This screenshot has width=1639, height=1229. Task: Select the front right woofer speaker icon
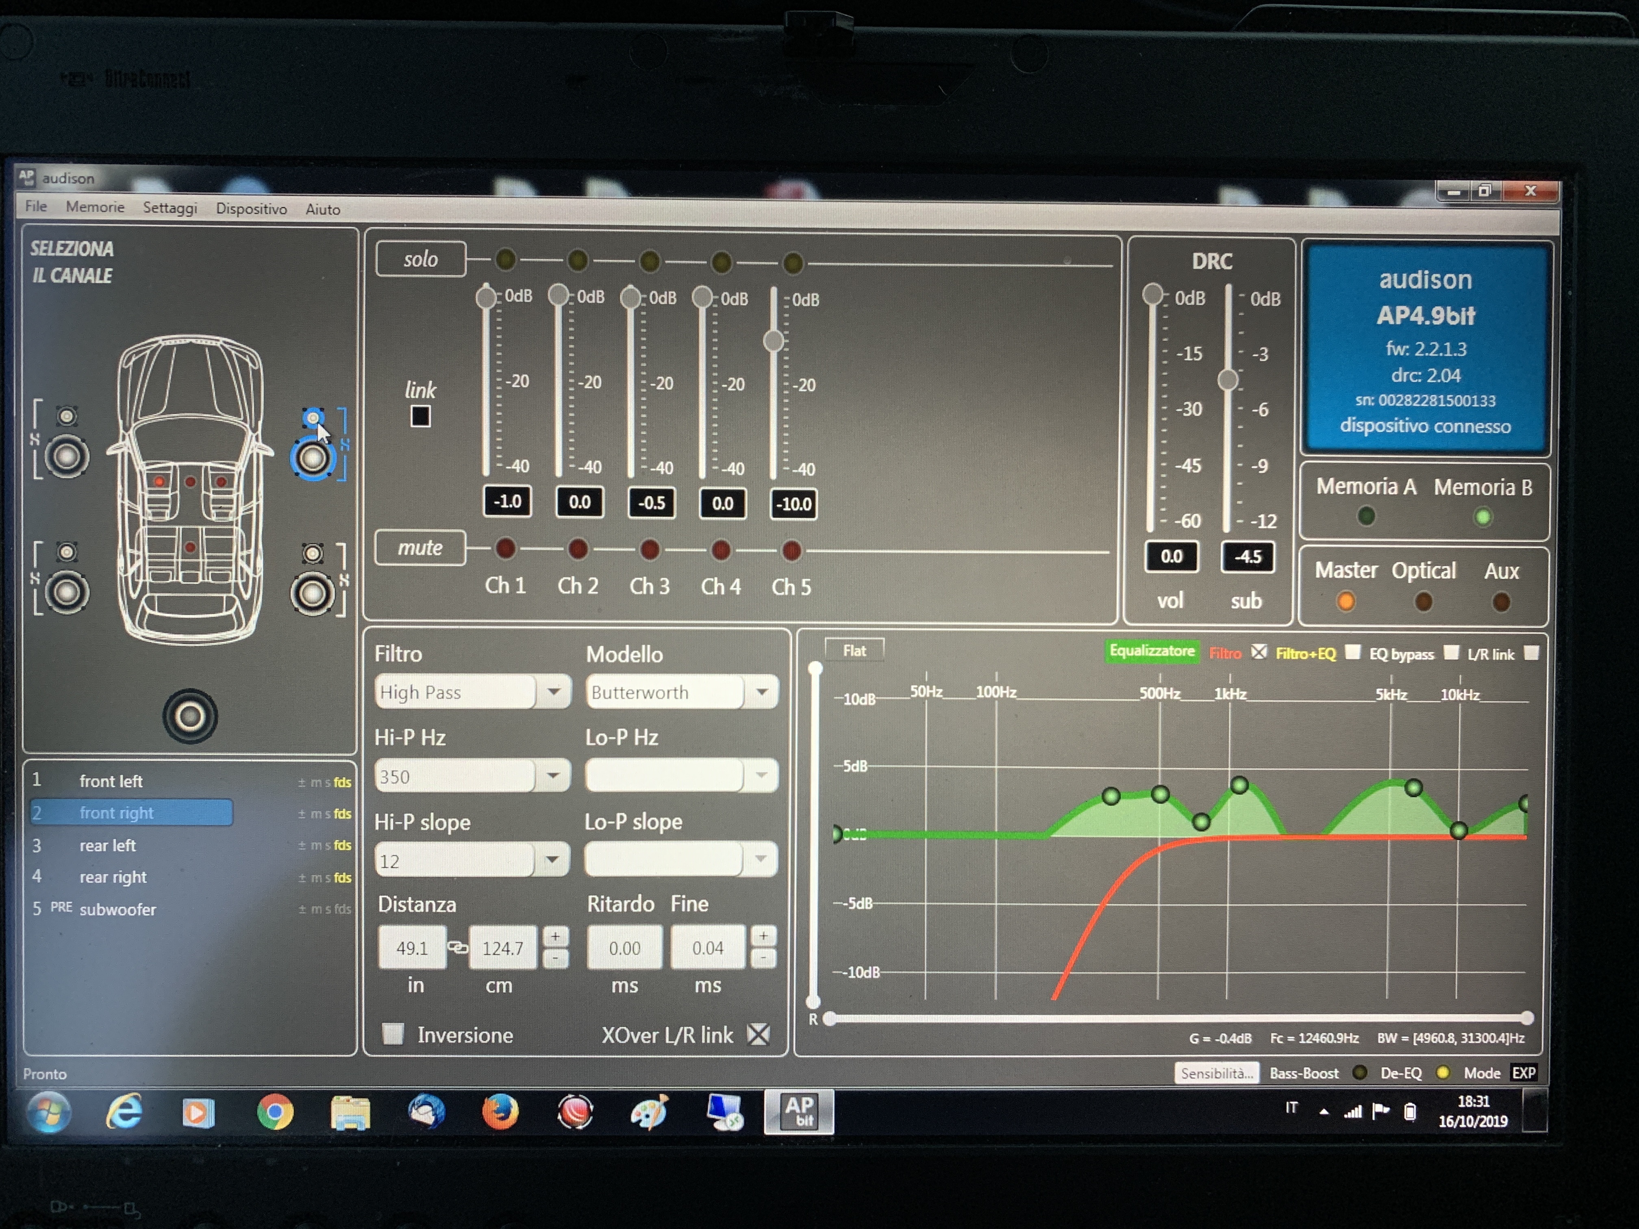click(313, 458)
